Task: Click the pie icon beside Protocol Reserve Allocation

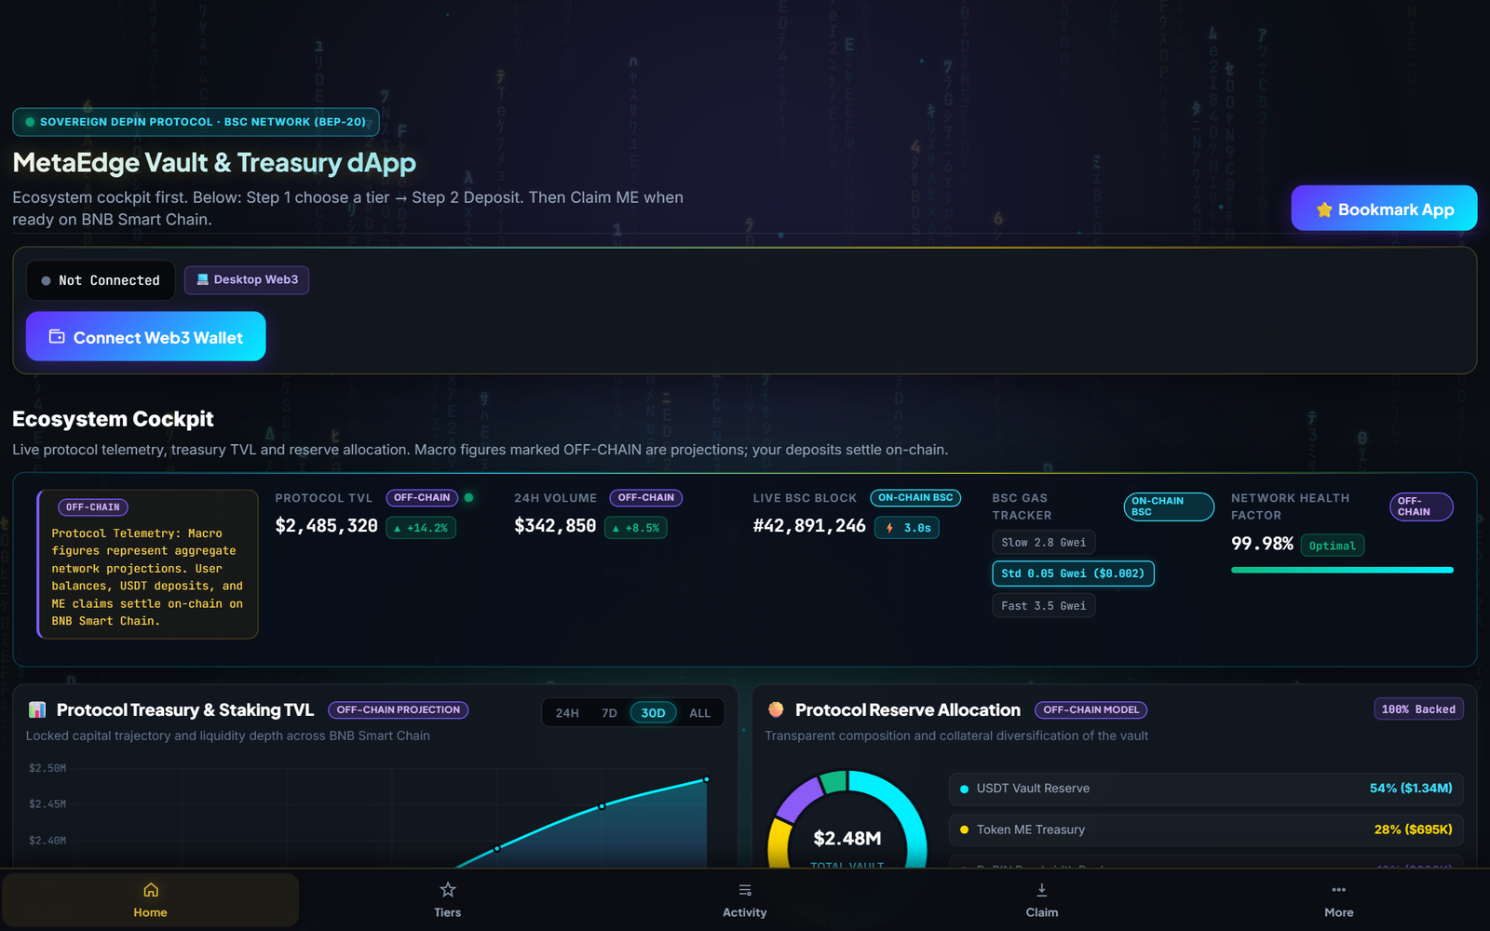Action: coord(776,709)
